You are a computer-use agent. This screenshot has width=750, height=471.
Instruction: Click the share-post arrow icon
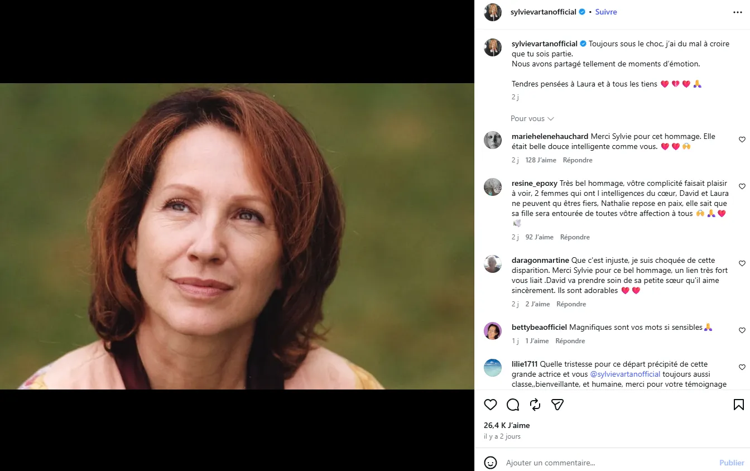point(535,404)
